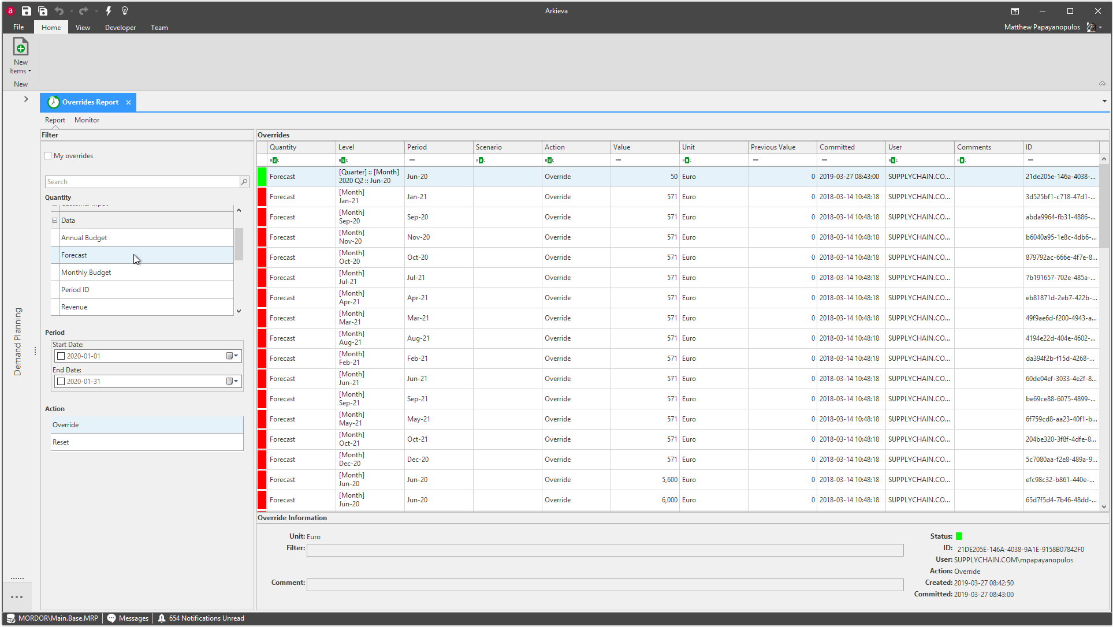Viewport: 1113px width, 627px height.
Task: Select Monthly Budget quantity
Action: point(146,273)
